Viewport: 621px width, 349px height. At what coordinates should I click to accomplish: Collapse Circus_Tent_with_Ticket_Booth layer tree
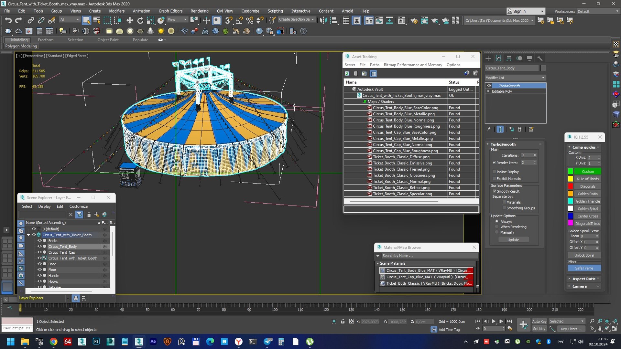pos(28,235)
